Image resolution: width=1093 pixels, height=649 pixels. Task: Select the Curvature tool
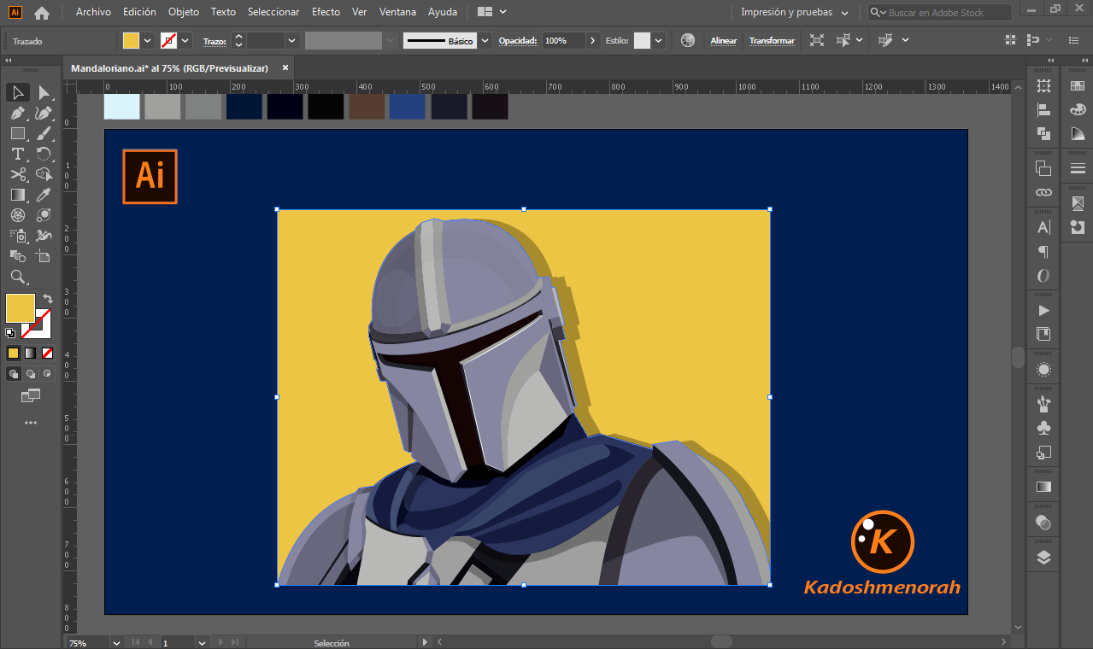[44, 114]
